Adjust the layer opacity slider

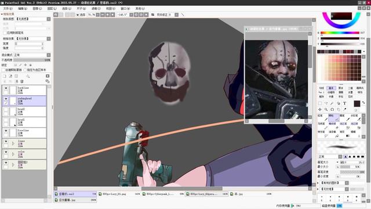point(32,60)
